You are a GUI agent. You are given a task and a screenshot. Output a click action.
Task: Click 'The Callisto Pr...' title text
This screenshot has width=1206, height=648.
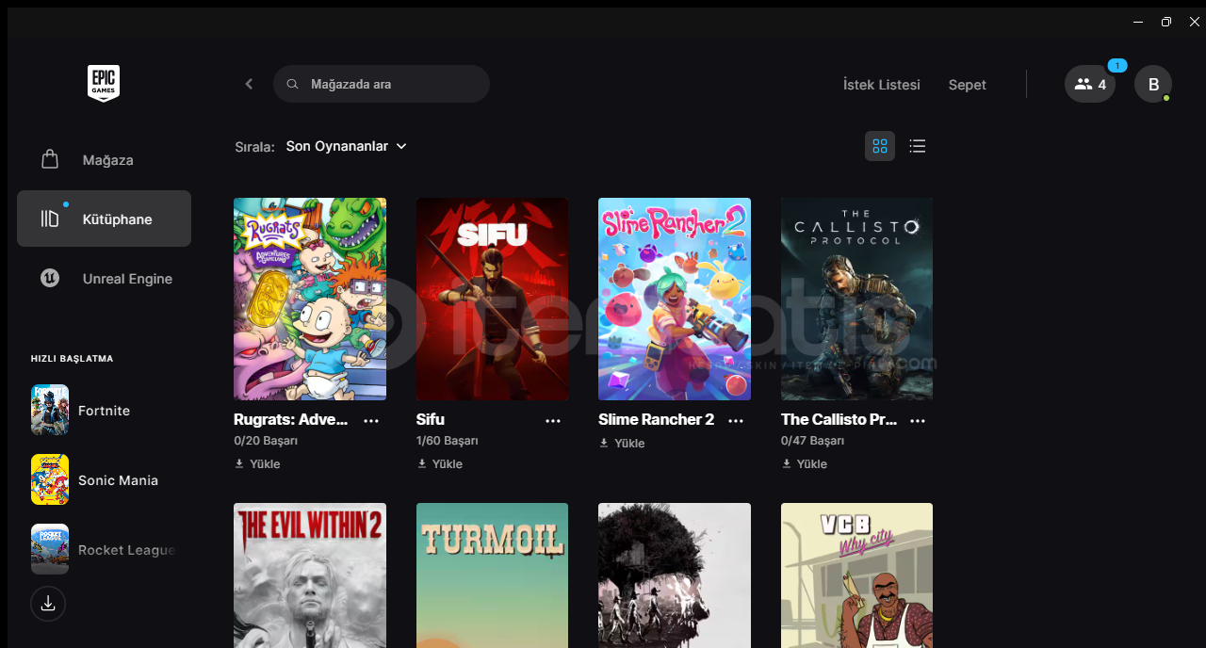[839, 419]
